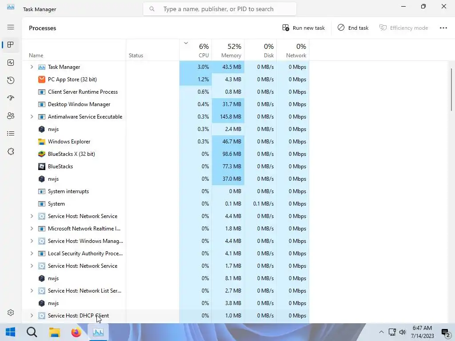Open the Performance sidebar tab
This screenshot has width=455, height=341.
click(x=11, y=63)
